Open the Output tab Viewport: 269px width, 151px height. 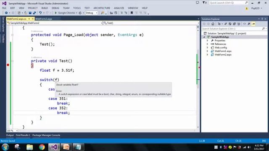coord(10,135)
